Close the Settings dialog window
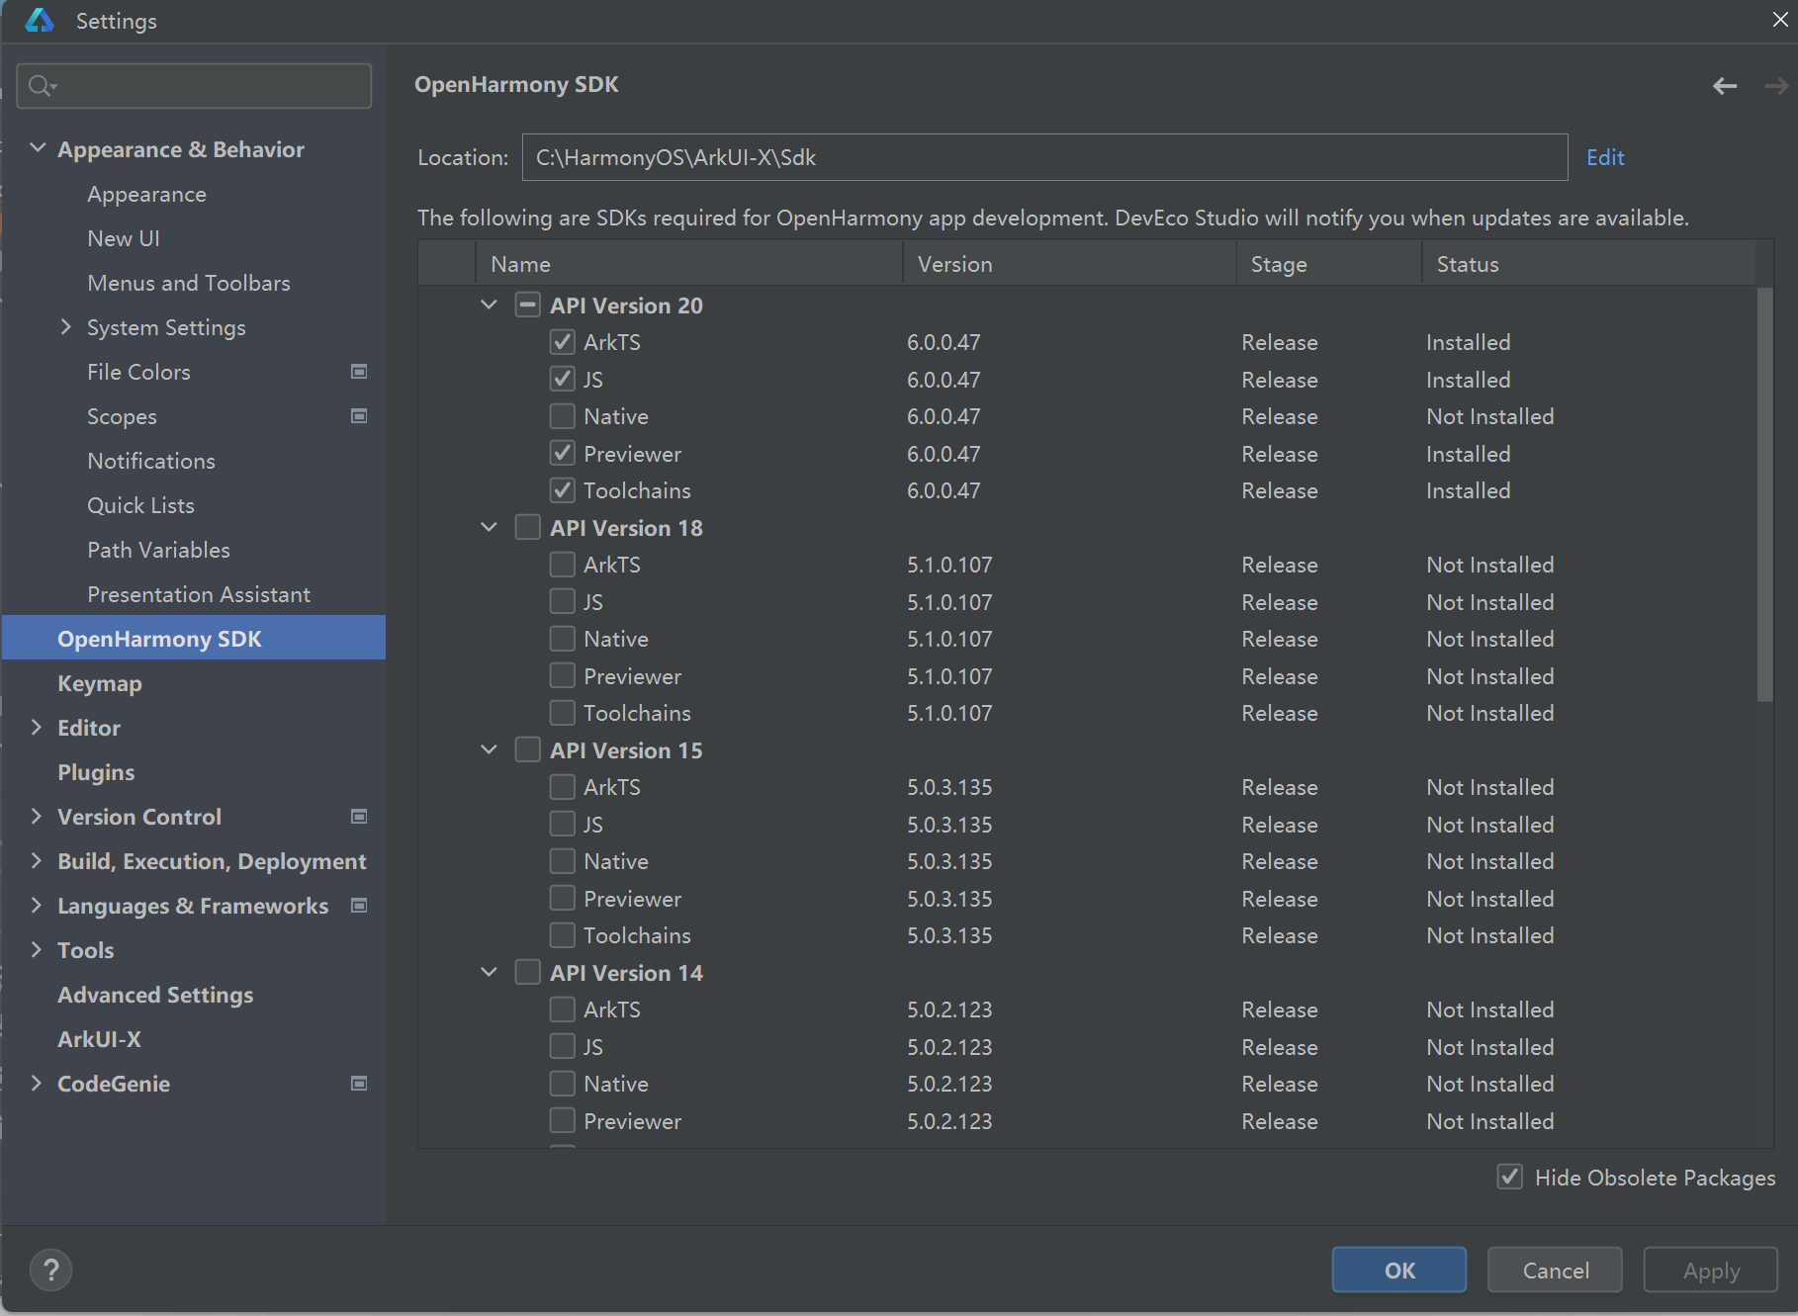 [1779, 20]
